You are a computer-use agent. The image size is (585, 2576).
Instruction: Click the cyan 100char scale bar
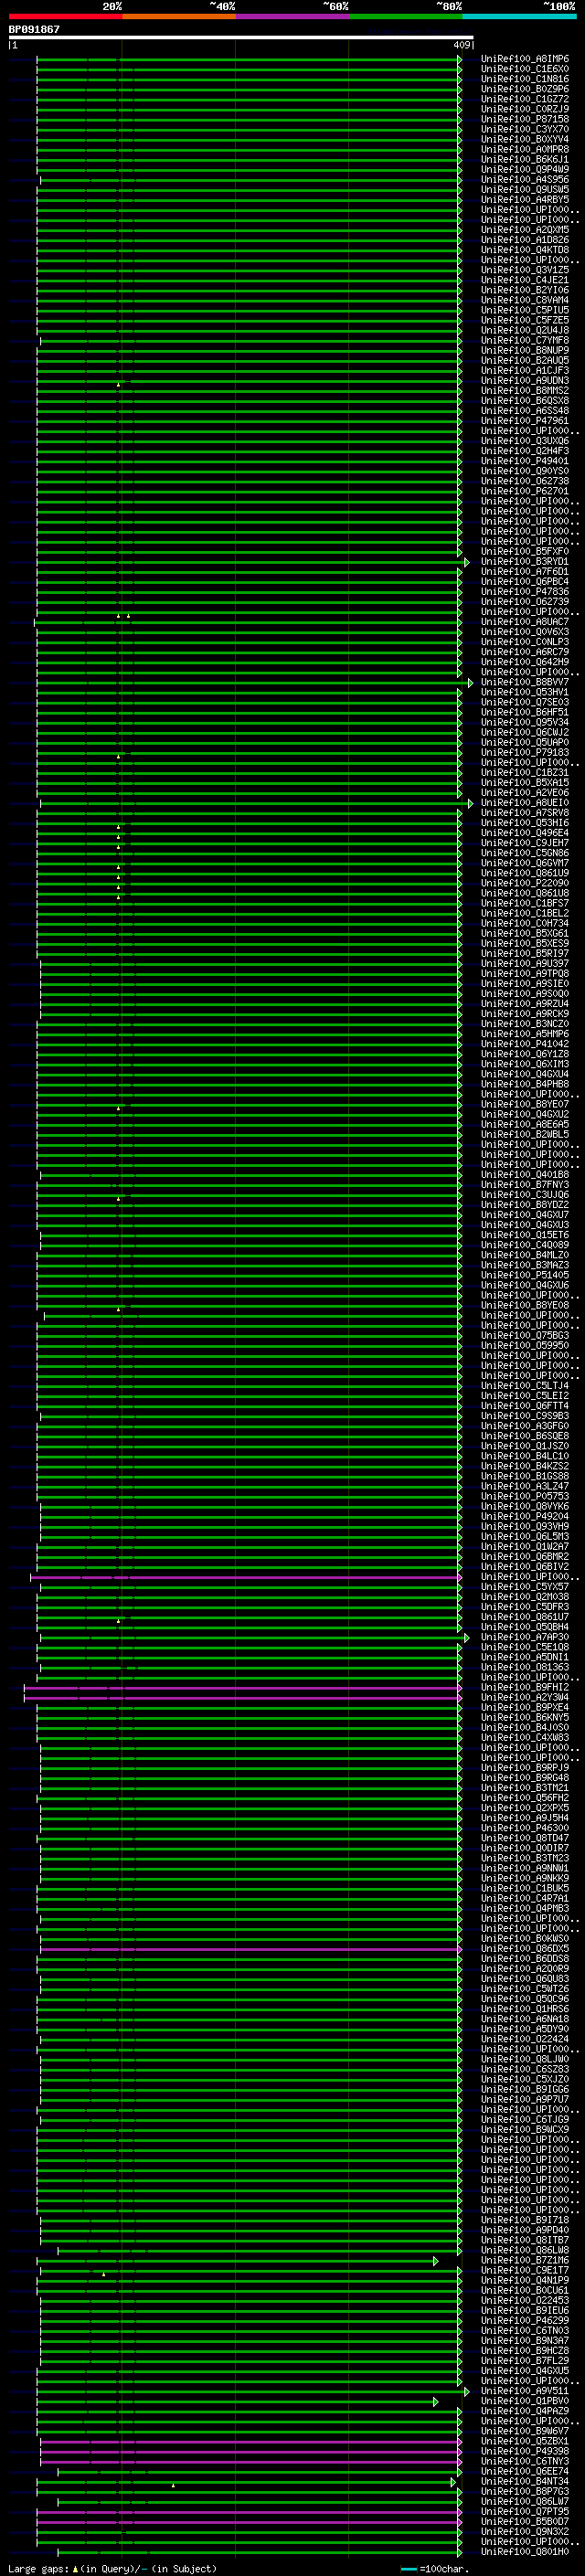(x=408, y=2569)
